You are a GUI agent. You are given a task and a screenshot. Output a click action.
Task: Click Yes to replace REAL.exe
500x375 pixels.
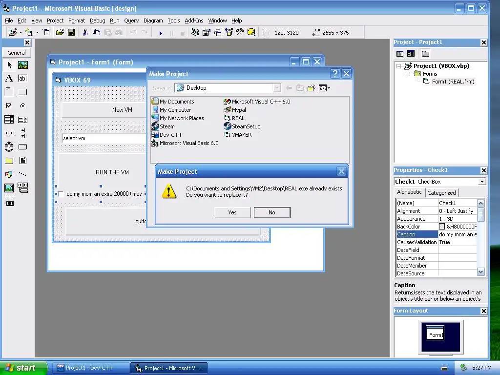232,212
